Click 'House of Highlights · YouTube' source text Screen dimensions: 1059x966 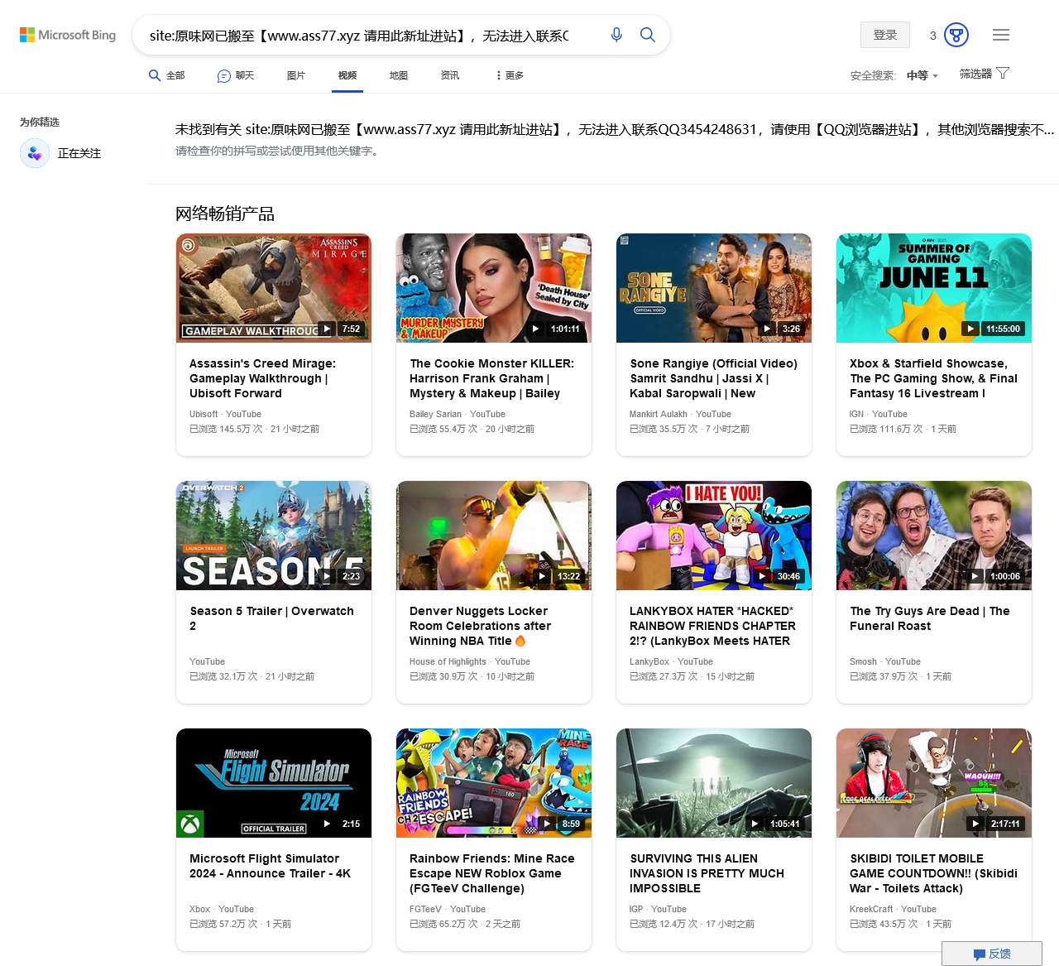tap(470, 661)
